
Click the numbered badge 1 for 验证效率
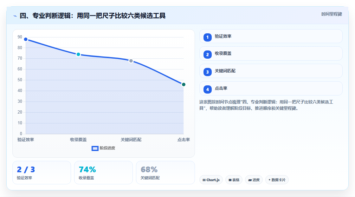tap(207, 37)
